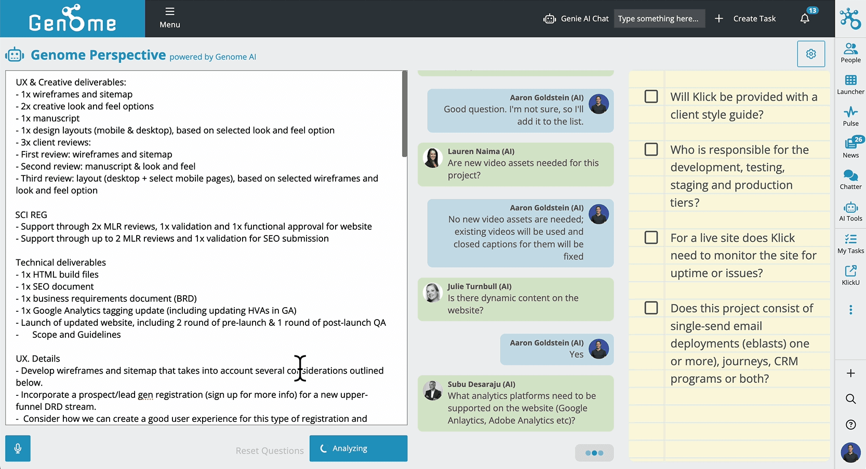Click scrollbar of the deliverables text area
Viewport: 866px width, 469px height.
click(x=404, y=114)
